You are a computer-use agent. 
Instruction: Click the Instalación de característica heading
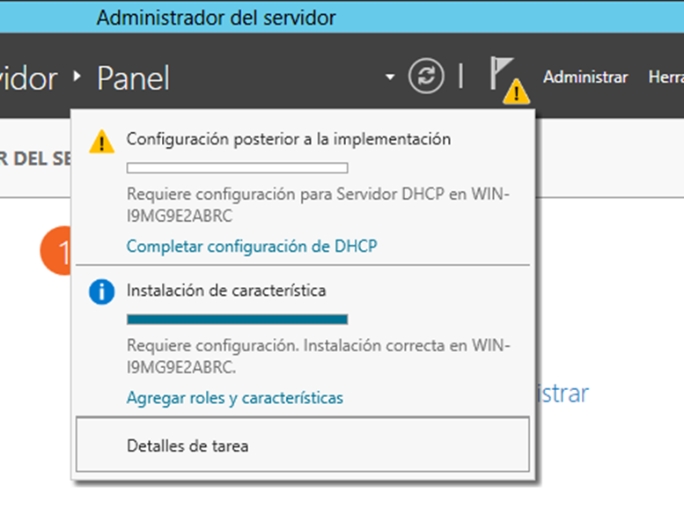coord(226,290)
